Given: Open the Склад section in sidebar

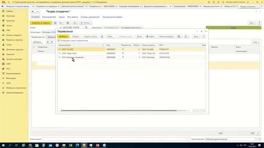Looking at the screenshot, I should [x=9, y=45].
